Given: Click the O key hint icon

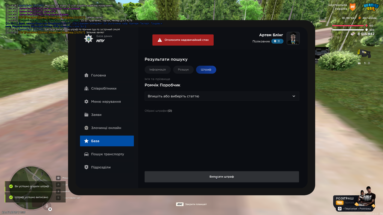Looking at the screenshot, I should 58,178.
